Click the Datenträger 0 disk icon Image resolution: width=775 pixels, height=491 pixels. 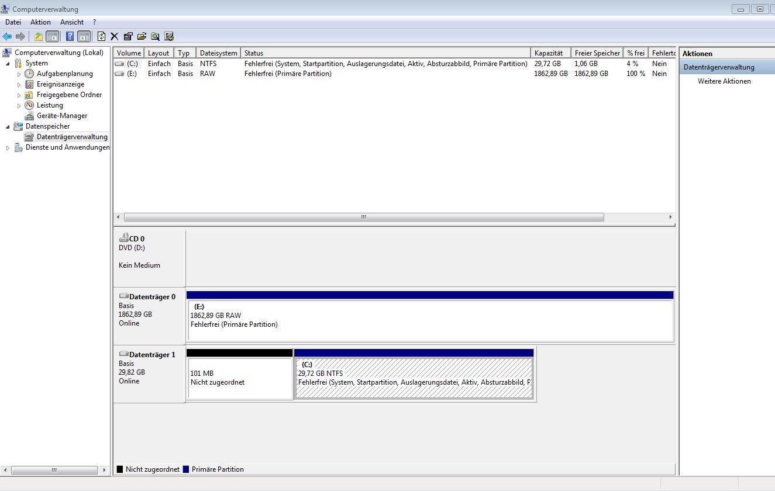tap(123, 296)
